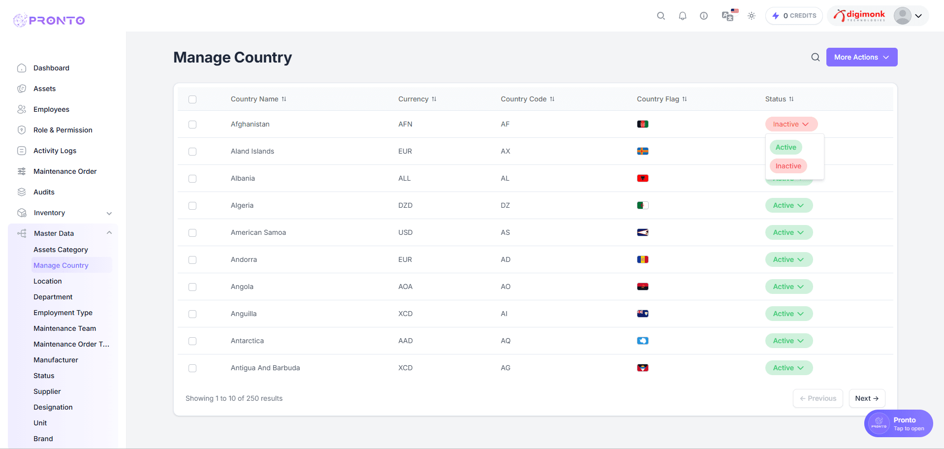Sort table by Currency column icon
944x449 pixels.
click(x=434, y=99)
